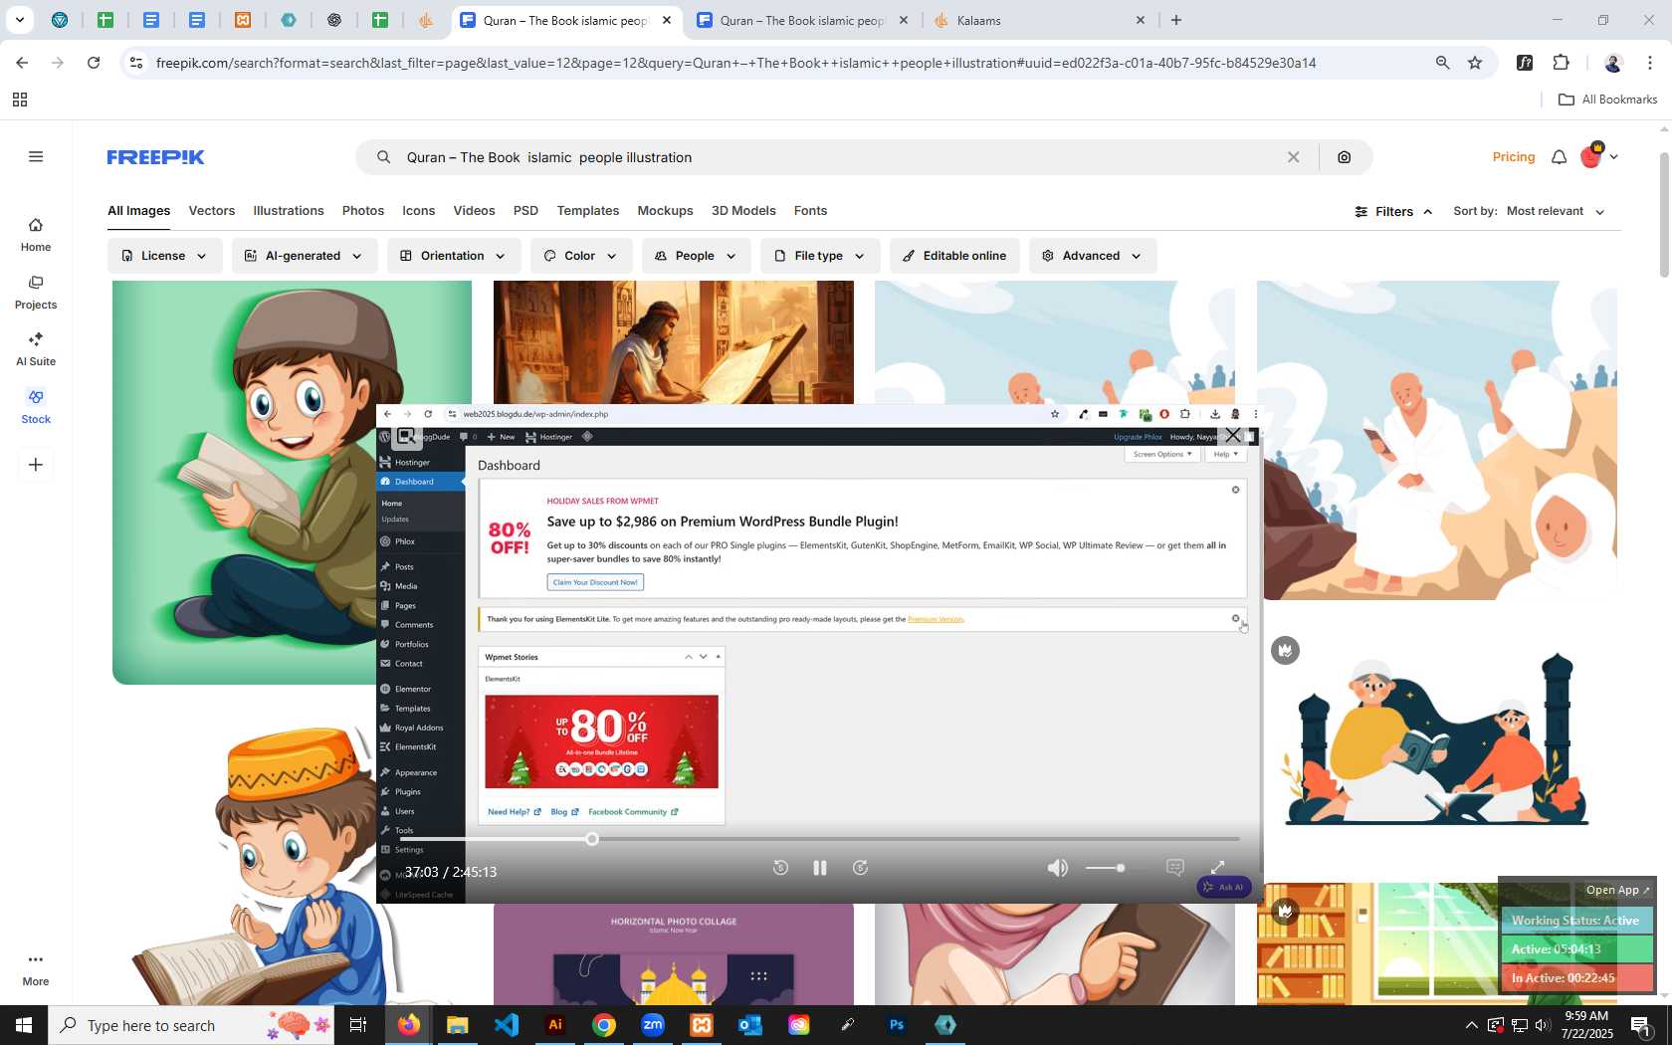This screenshot has width=1672, height=1045.
Task: Select Stock in the sidebar
Action: [36, 407]
